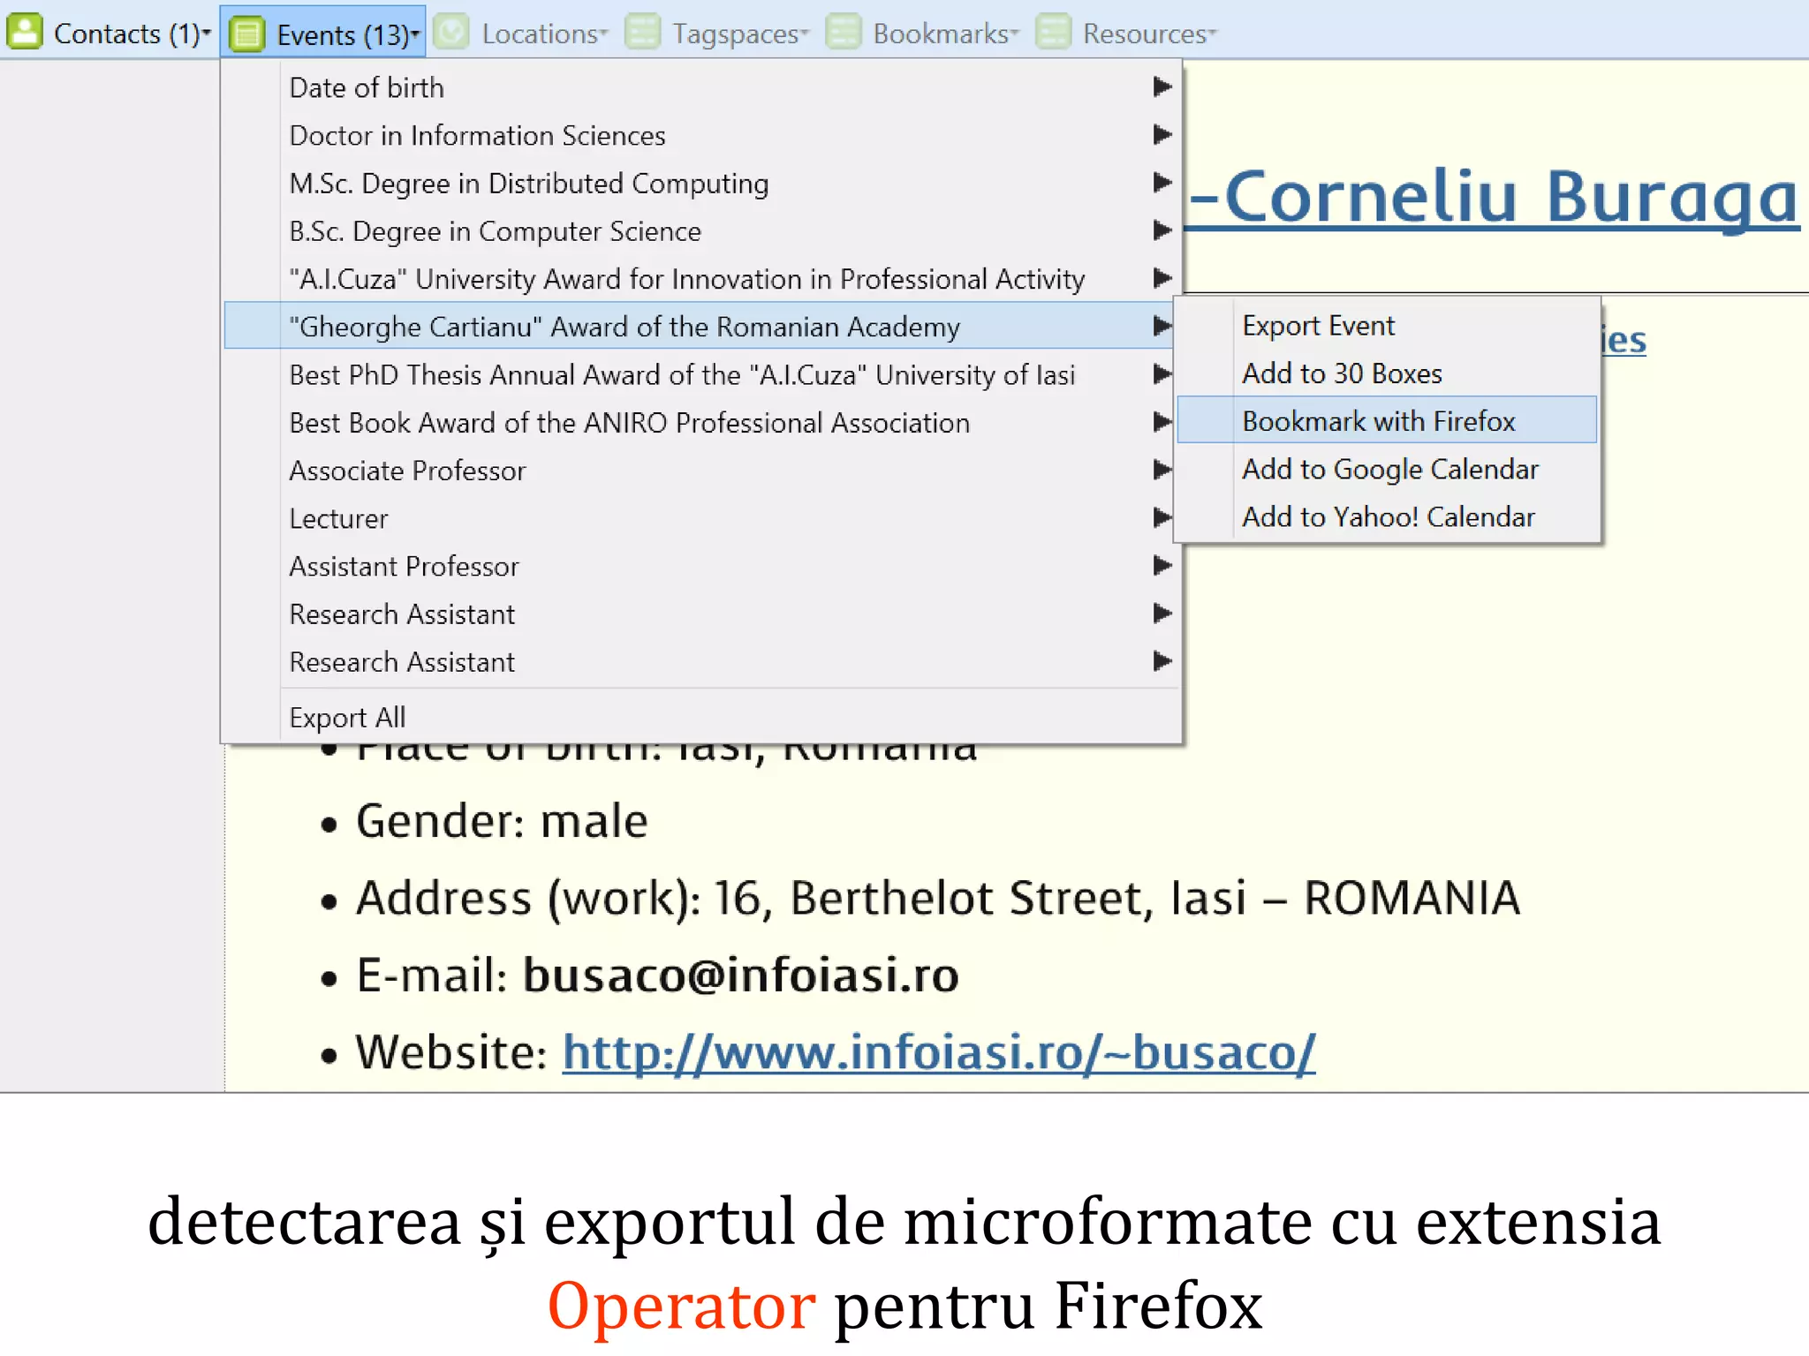Choose Export Event in submenu
The image size is (1809, 1356).
[x=1387, y=325]
